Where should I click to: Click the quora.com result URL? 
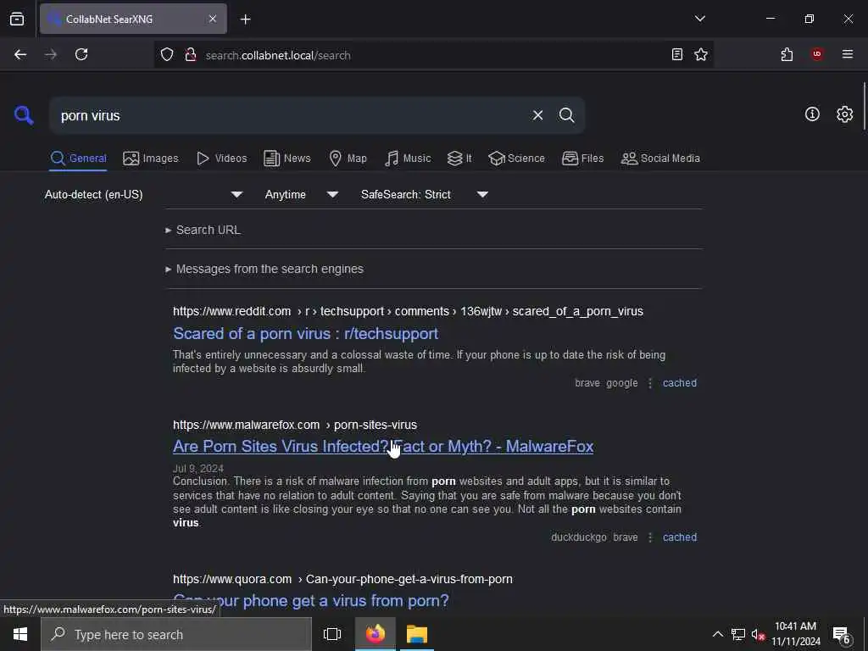tap(342, 579)
